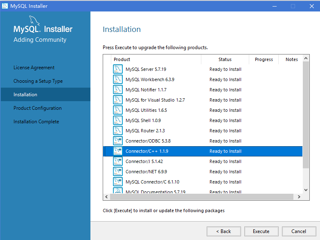
Task: Click the horizontal scroll right arrow
Action: click(x=299, y=197)
